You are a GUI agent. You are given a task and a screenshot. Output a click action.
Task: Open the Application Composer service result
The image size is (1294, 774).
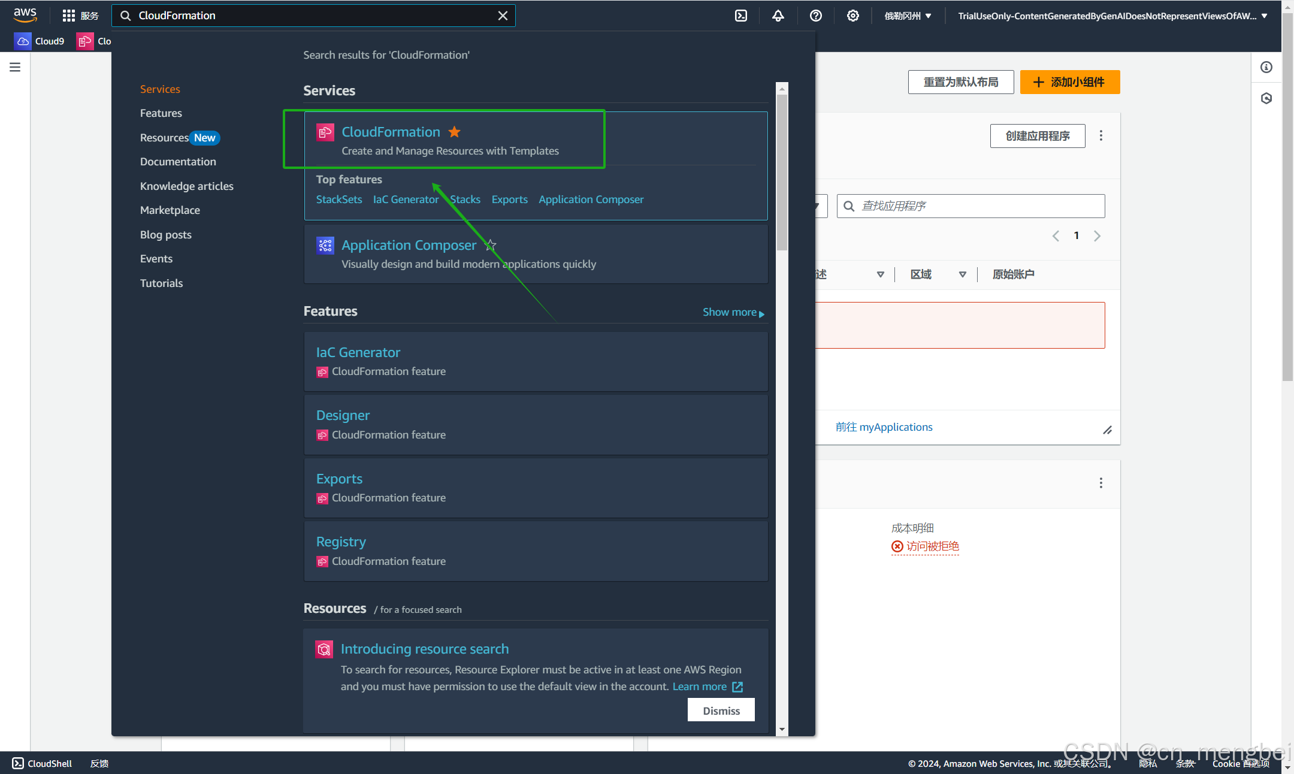pos(409,245)
